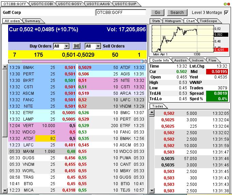Switch to the USOTC:GOSY tab
Image resolution: width=232 pixels, height=195 pixels.
pyautogui.click(x=70, y=4)
